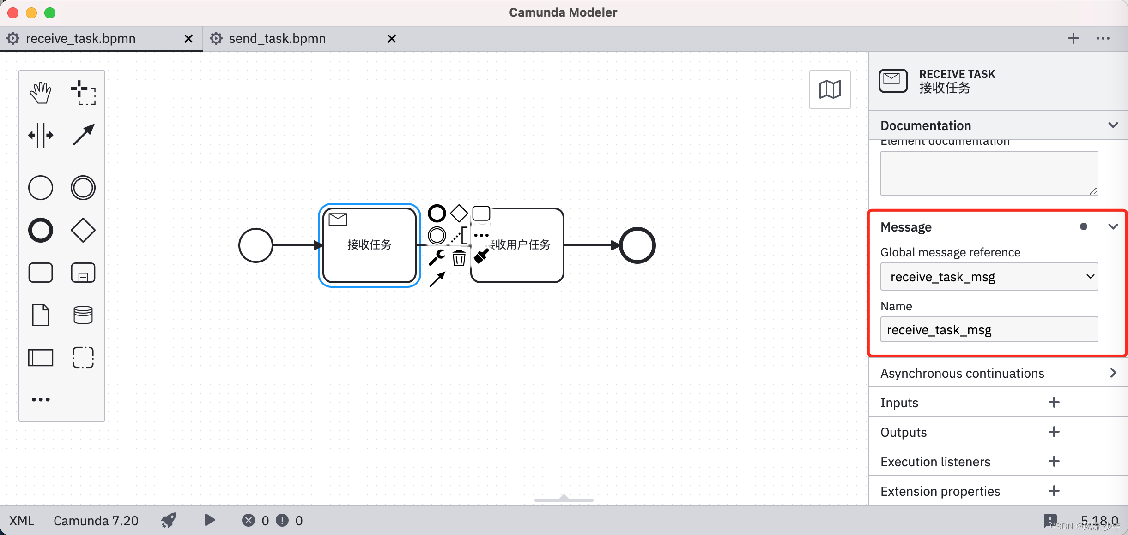
Task: Activate the hand tool in palette
Action: pyautogui.click(x=41, y=92)
